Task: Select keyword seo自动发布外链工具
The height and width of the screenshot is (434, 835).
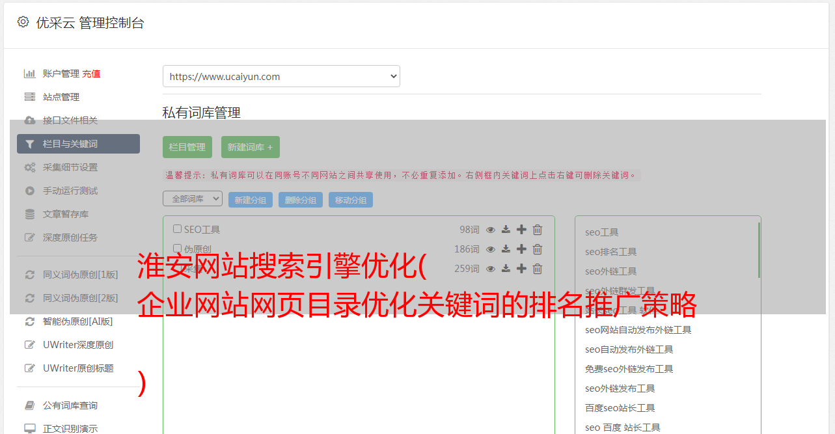Action: point(629,349)
